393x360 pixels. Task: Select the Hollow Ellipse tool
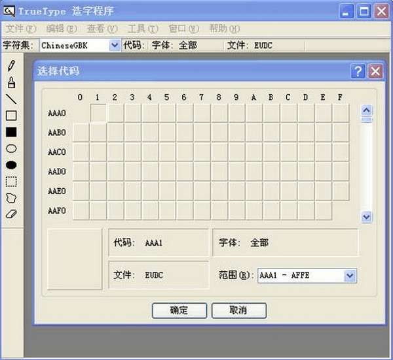click(x=11, y=148)
